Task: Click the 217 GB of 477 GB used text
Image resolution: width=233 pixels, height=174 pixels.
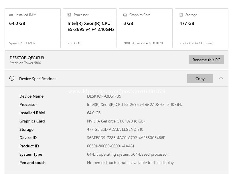Action: click(196, 43)
